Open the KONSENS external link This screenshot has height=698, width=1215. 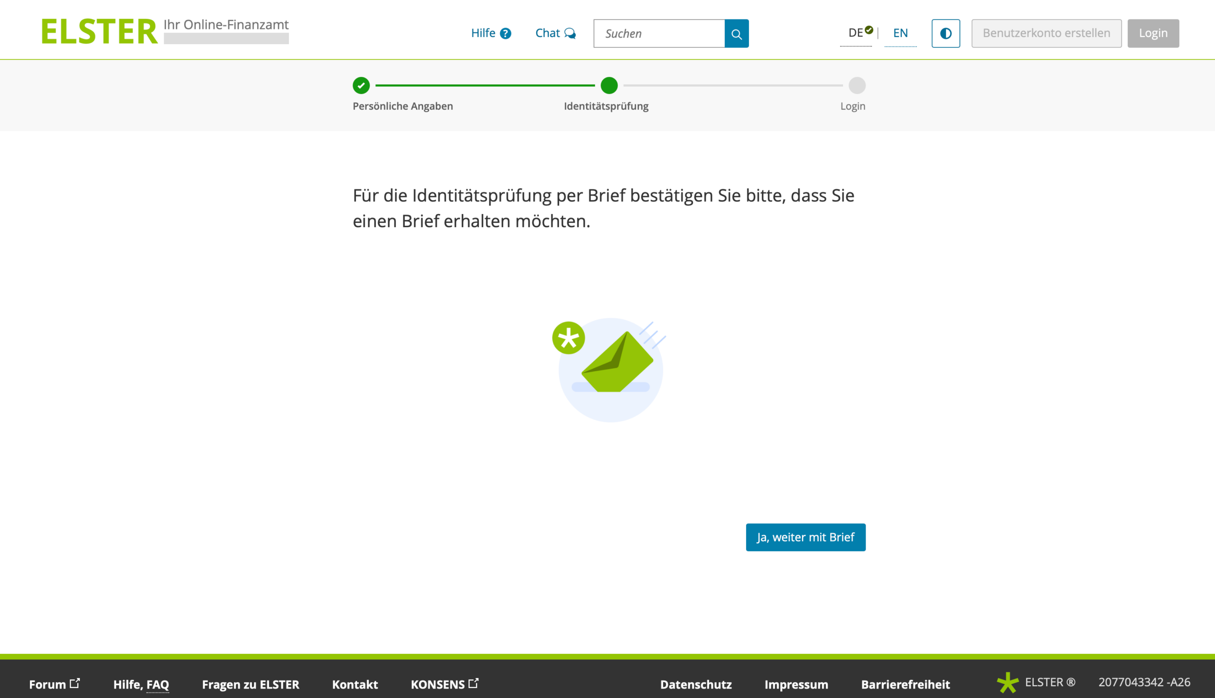tap(445, 684)
